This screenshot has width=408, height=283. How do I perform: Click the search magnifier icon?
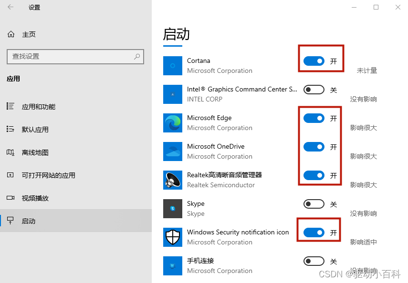point(137,56)
